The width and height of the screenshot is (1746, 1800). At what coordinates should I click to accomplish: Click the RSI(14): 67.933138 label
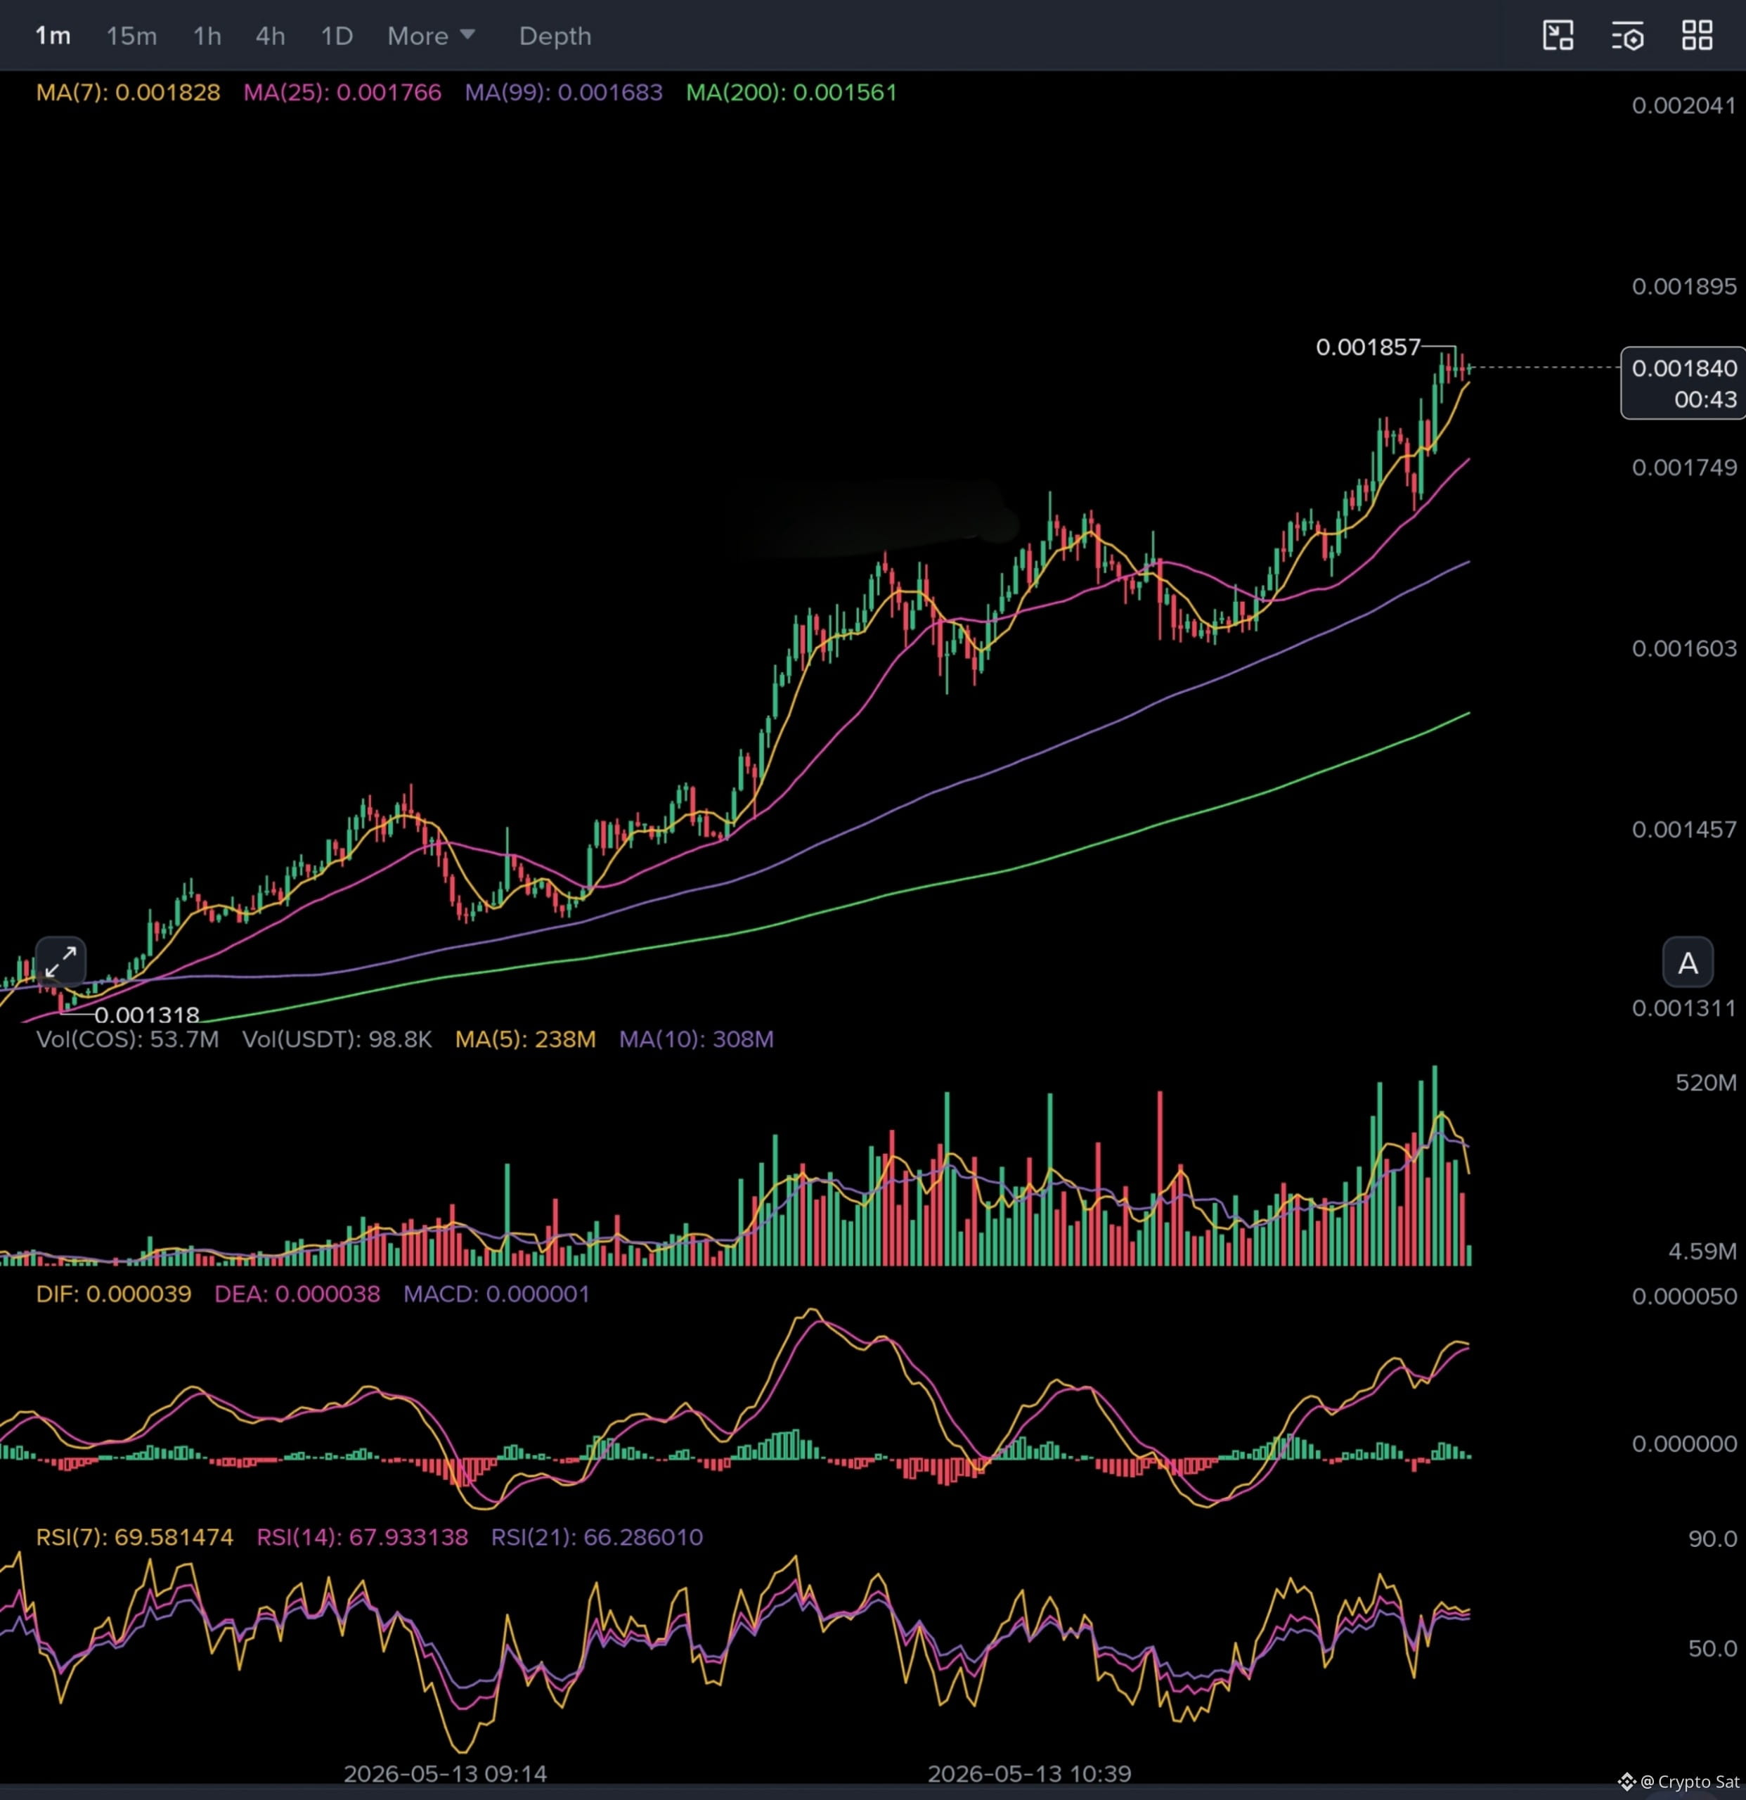tap(362, 1537)
